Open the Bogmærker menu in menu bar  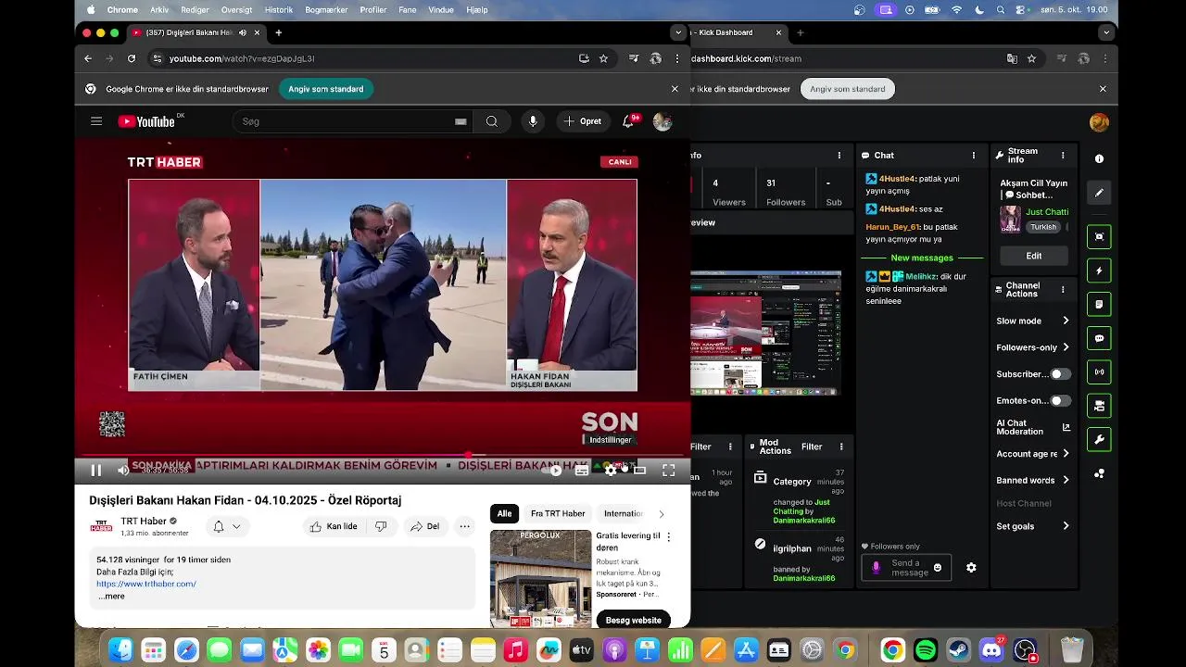[x=326, y=9]
